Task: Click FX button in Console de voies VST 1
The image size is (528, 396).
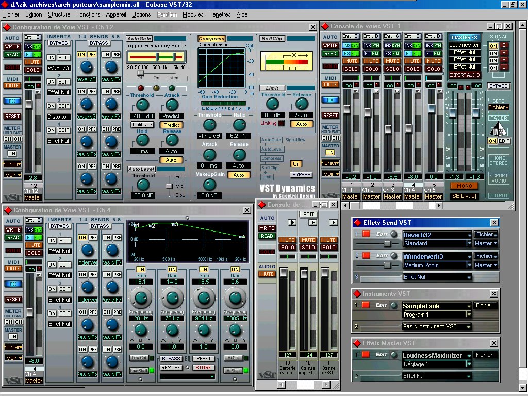Action: coord(331,100)
